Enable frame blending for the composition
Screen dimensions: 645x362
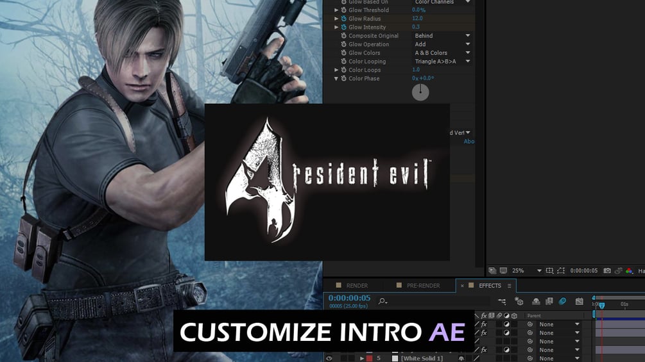point(549,302)
